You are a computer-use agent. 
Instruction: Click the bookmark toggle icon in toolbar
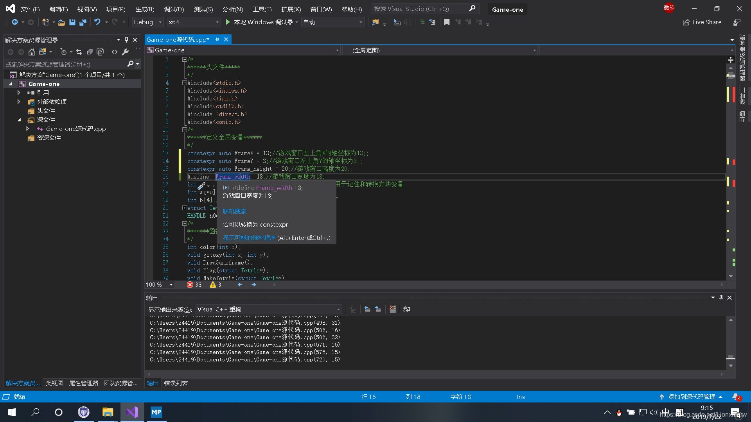[x=447, y=22]
